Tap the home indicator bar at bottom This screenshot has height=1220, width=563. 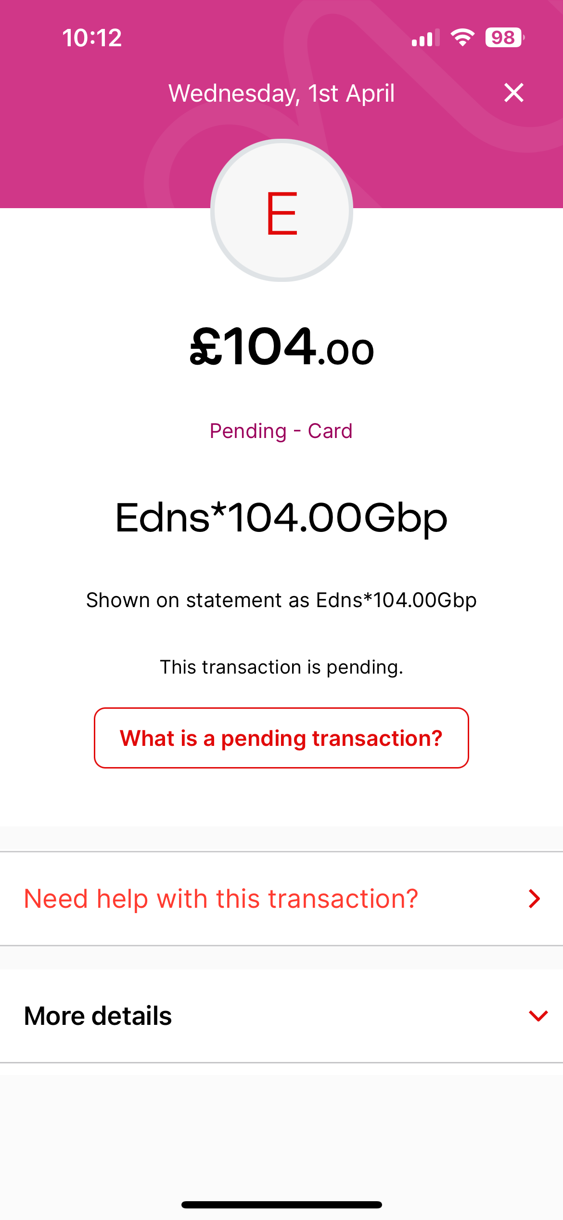[x=281, y=1205]
